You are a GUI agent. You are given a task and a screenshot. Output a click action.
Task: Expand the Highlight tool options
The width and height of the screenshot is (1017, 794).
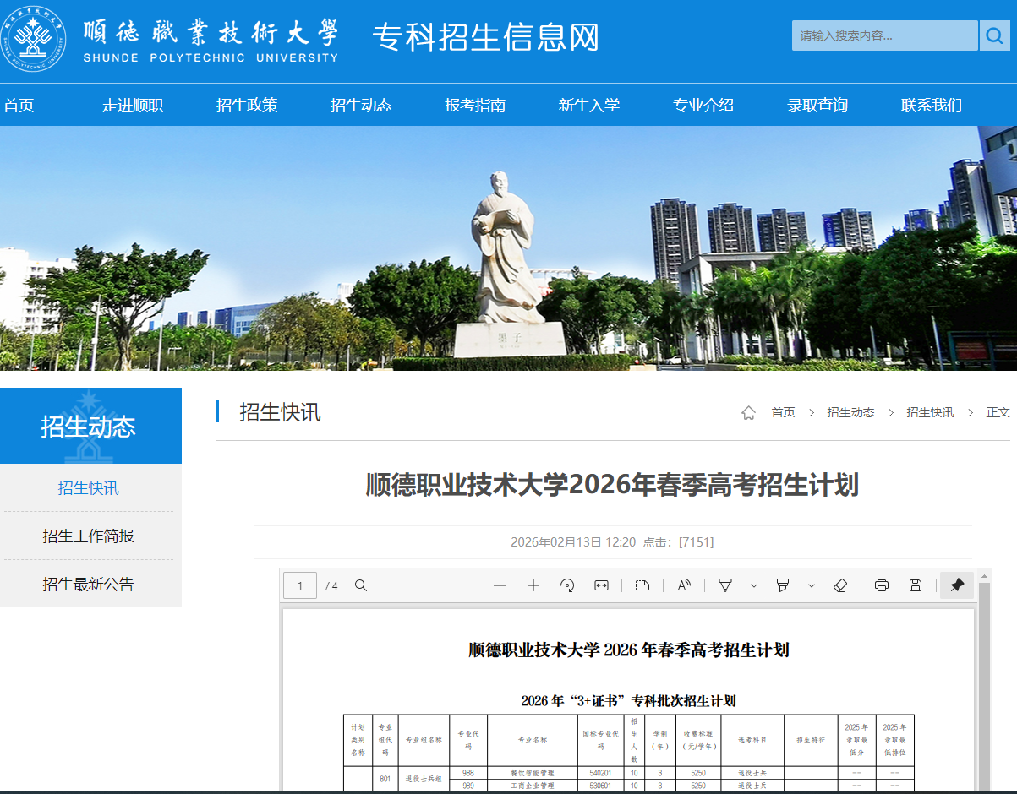tap(810, 585)
